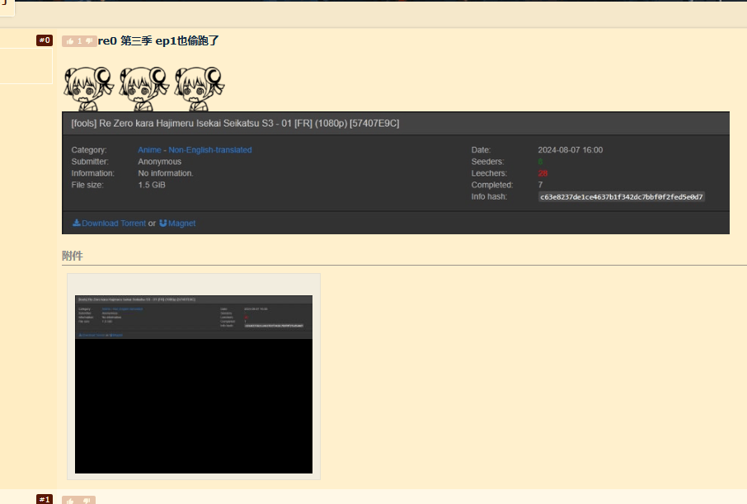Click the Magnet link text
The width and height of the screenshot is (747, 504).
tap(182, 224)
